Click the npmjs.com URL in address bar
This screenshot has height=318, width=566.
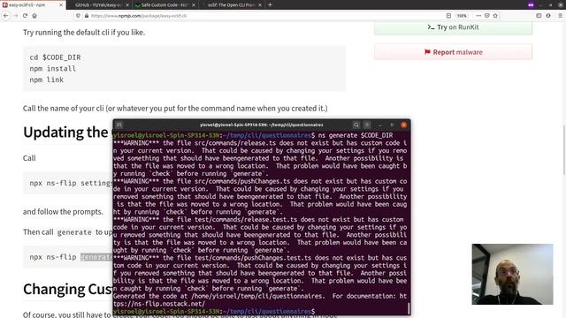(139, 16)
